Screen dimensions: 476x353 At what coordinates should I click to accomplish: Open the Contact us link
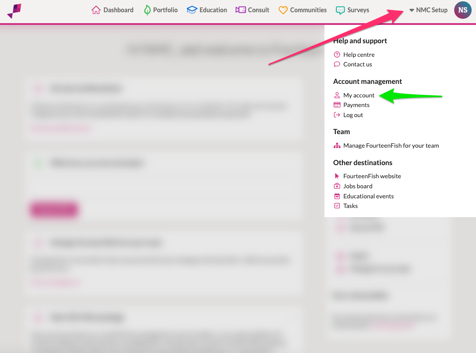(x=358, y=64)
